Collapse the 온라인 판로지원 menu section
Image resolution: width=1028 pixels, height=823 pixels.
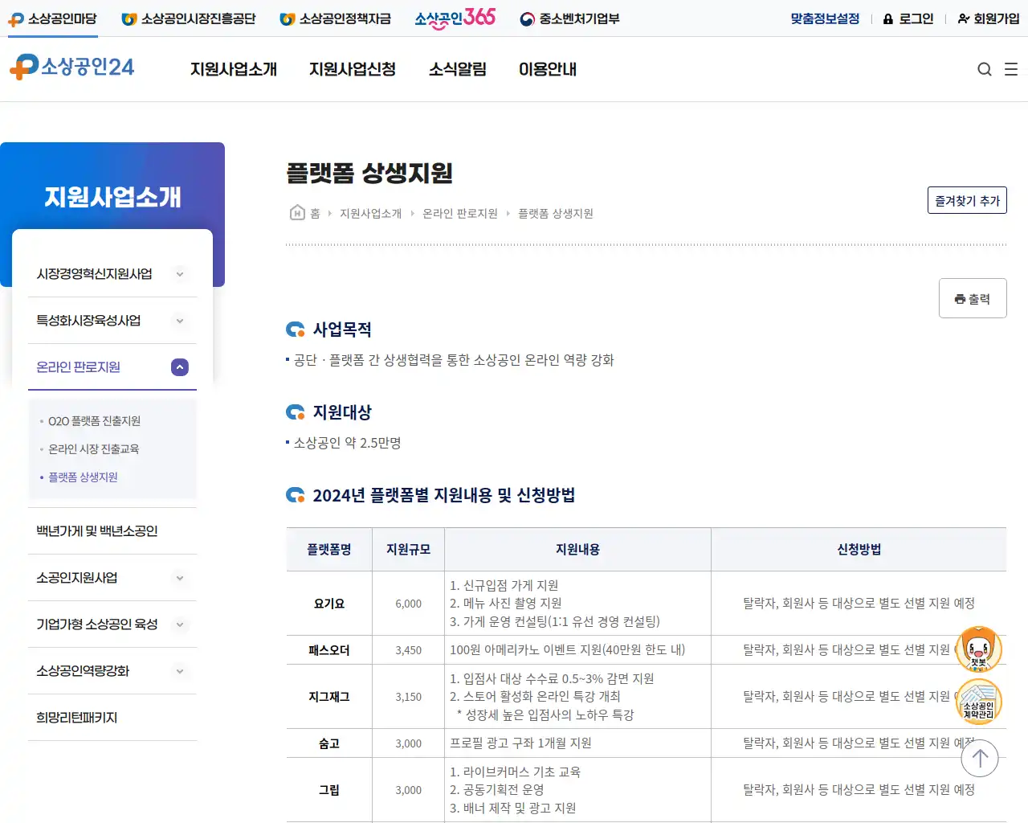tap(179, 367)
